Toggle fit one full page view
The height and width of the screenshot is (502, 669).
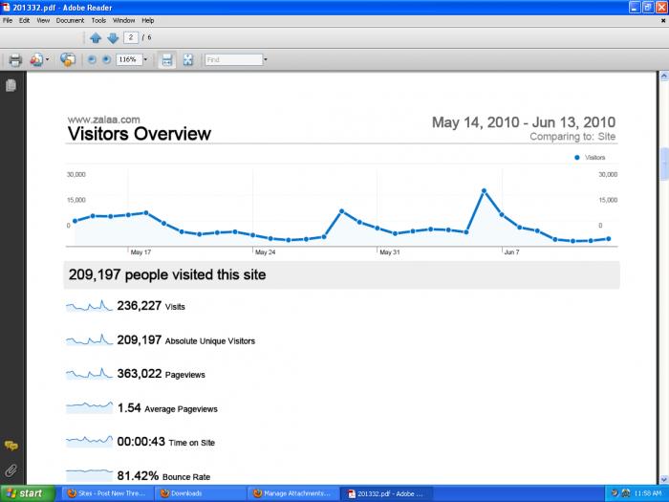click(187, 60)
